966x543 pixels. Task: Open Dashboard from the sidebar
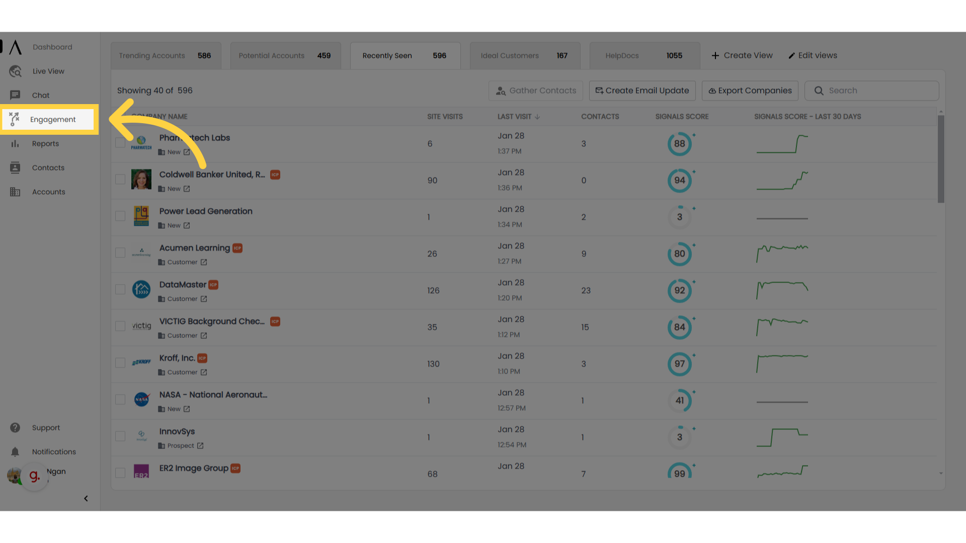pyautogui.click(x=52, y=47)
